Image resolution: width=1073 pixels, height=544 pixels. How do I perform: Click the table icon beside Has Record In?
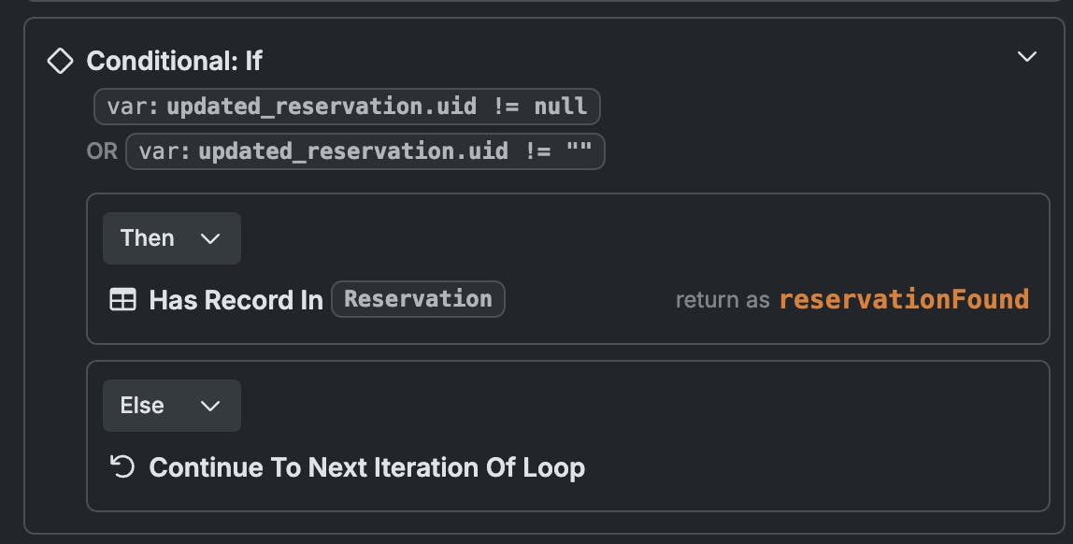(122, 300)
